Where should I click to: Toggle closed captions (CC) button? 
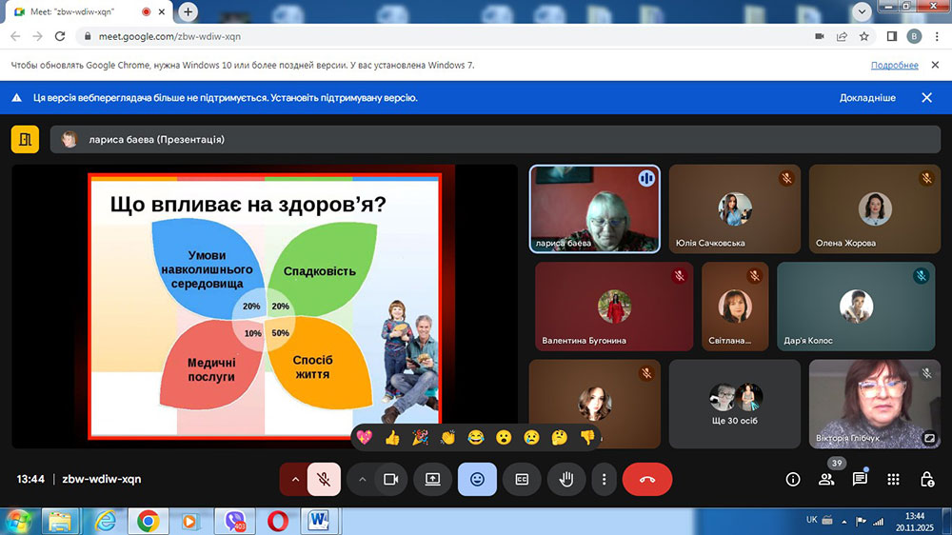pos(522,480)
